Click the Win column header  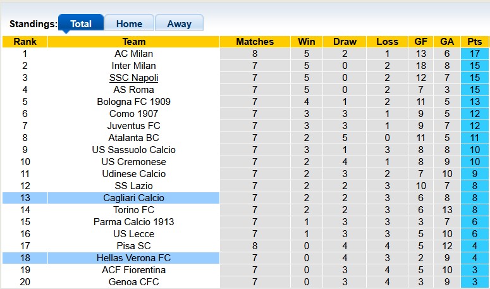point(307,42)
